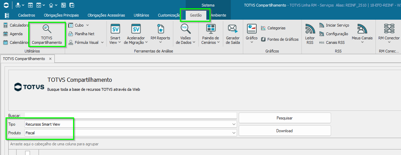Click the home icon in quick toolbar
The height and width of the screenshot is (155, 401).
pyautogui.click(x=51, y=5)
